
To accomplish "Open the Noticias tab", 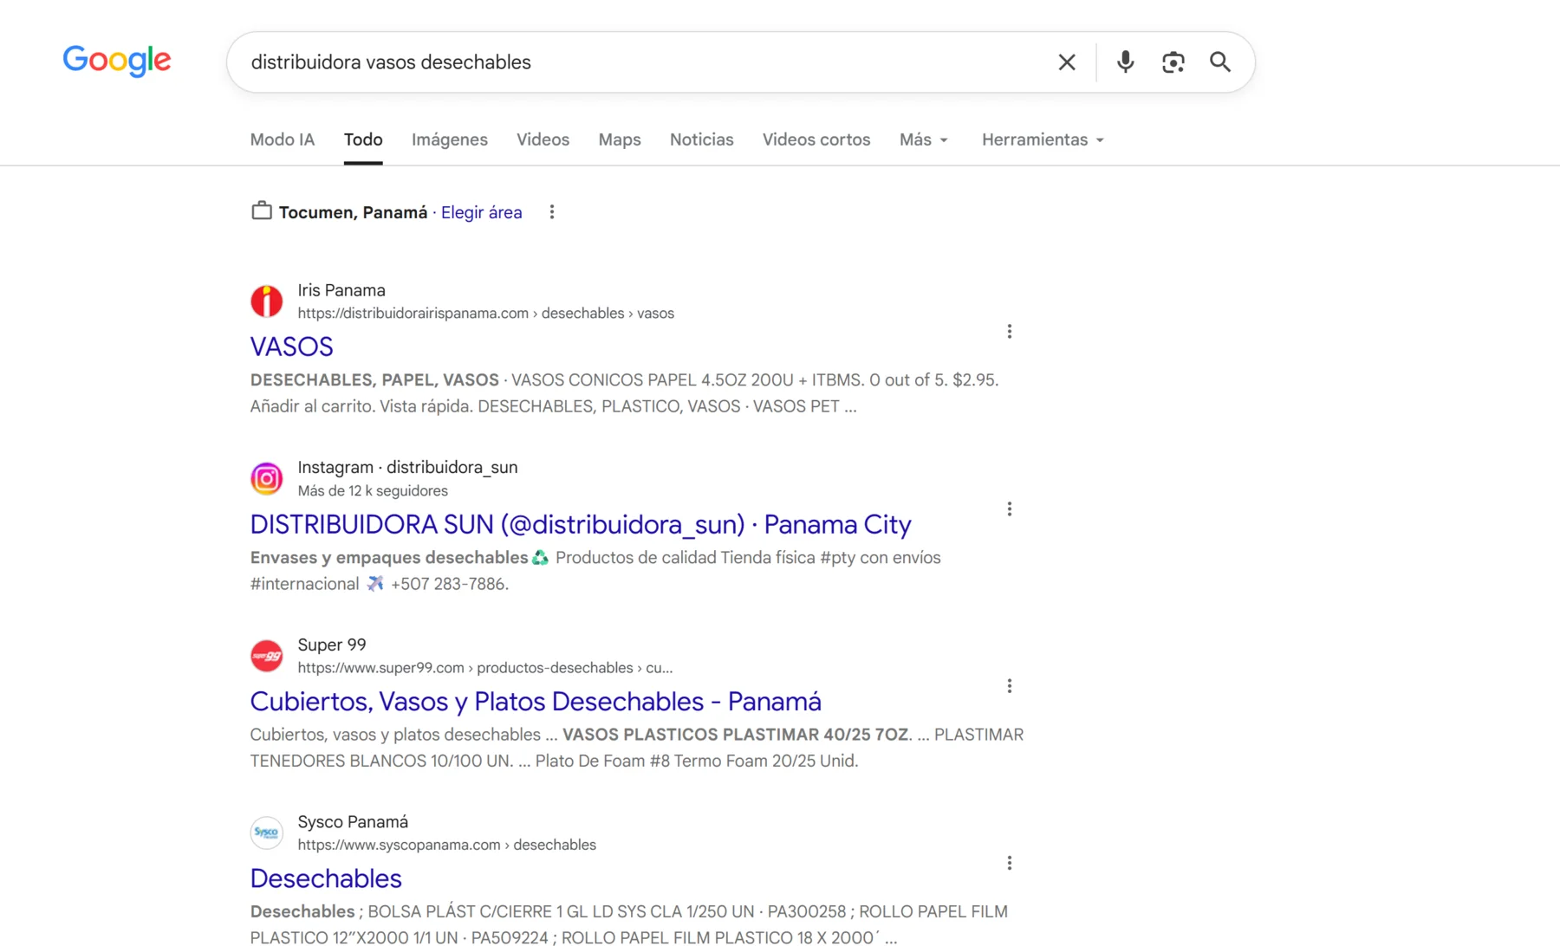I will [702, 139].
